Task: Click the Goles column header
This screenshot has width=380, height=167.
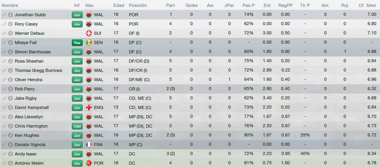Action: 191,5
